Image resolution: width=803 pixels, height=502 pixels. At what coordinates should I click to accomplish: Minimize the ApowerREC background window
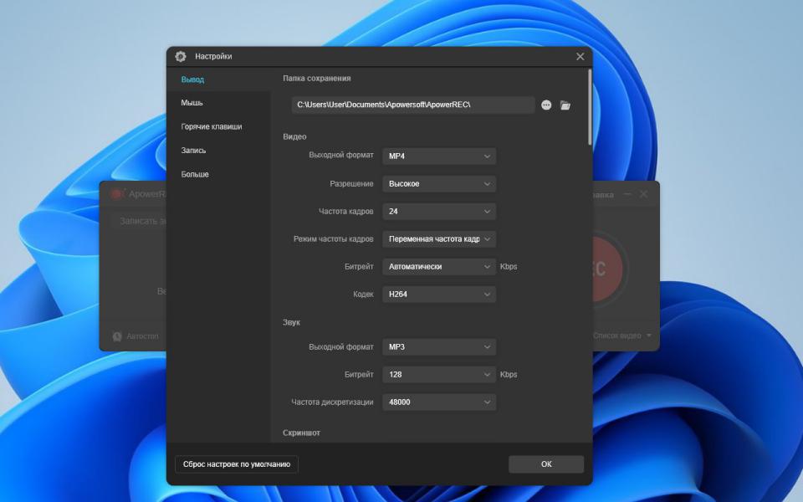point(627,194)
